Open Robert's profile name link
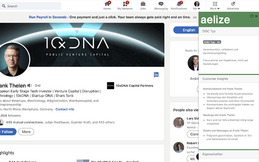 click(x=193, y=143)
